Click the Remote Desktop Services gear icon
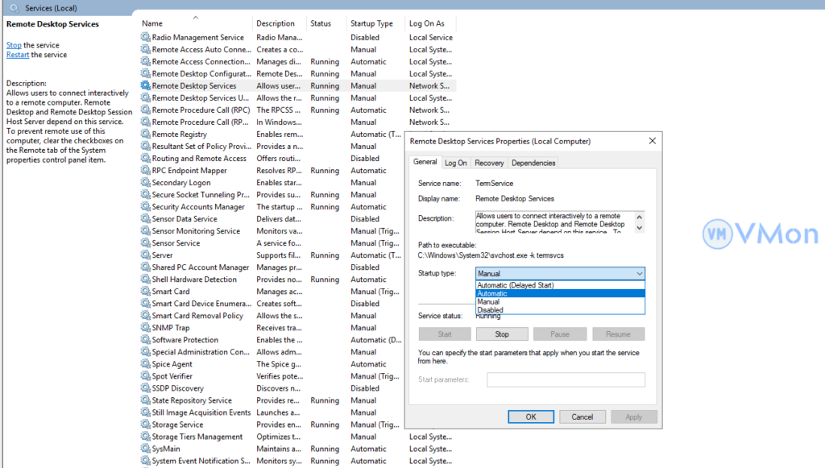The width and height of the screenshot is (825, 468). [x=146, y=86]
